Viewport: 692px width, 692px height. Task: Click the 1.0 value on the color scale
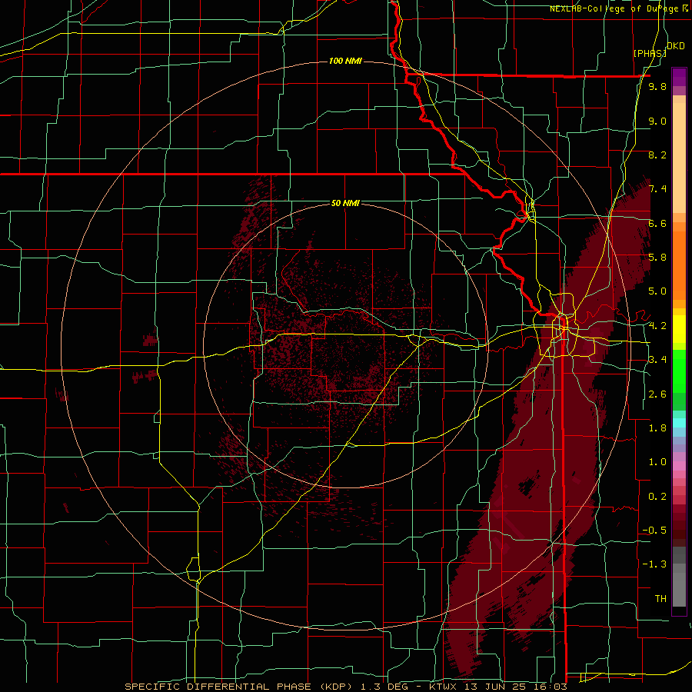657,462
